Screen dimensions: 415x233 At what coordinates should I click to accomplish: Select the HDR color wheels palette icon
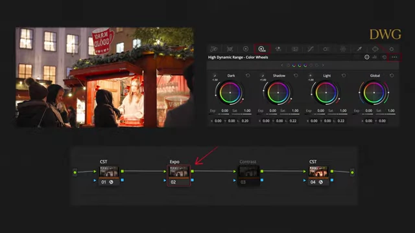[x=262, y=49]
